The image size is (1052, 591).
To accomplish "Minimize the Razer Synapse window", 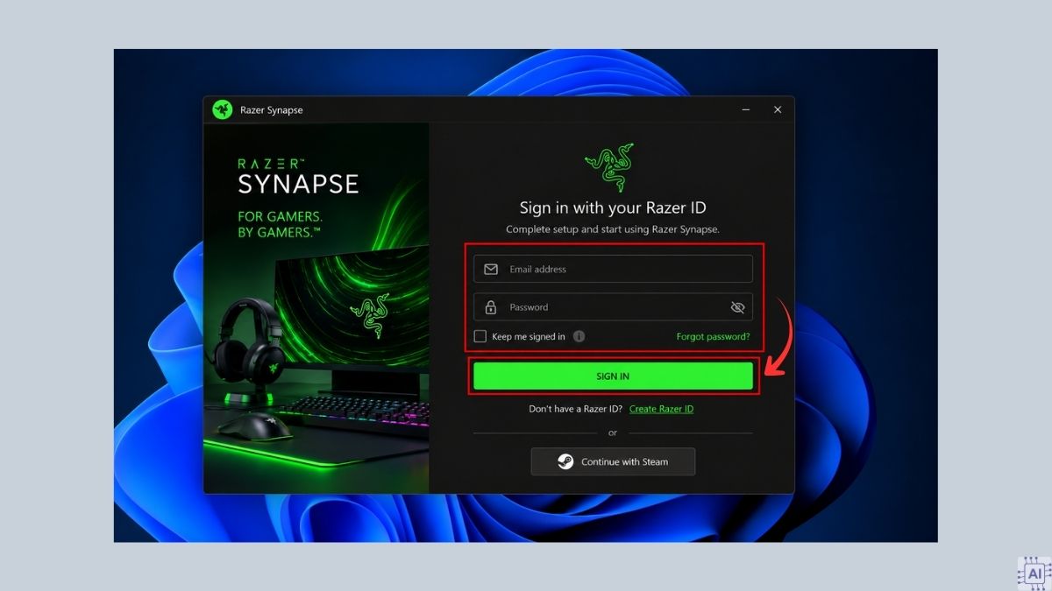I will point(746,109).
